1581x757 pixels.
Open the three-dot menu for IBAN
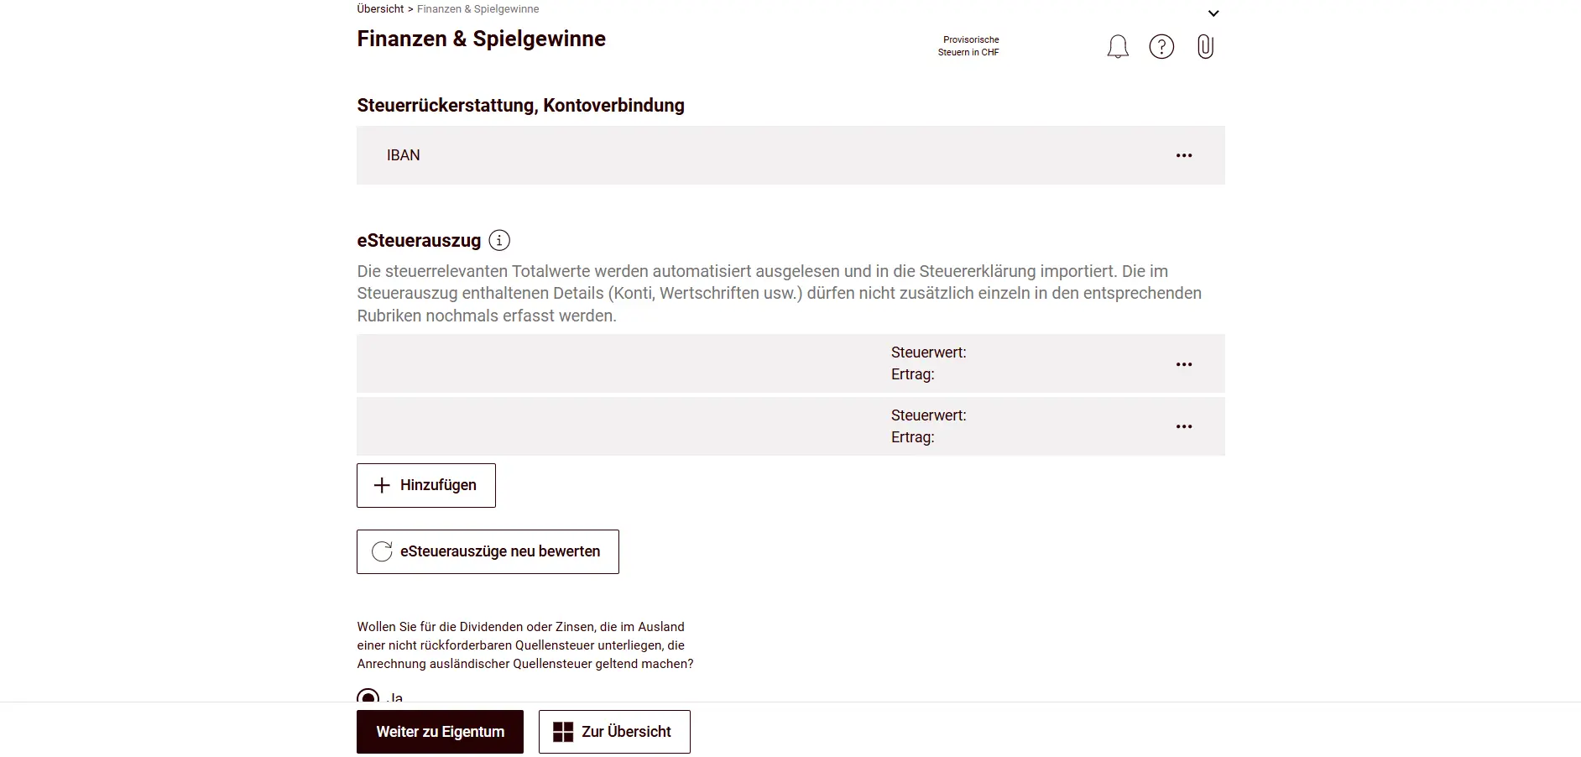point(1183,155)
